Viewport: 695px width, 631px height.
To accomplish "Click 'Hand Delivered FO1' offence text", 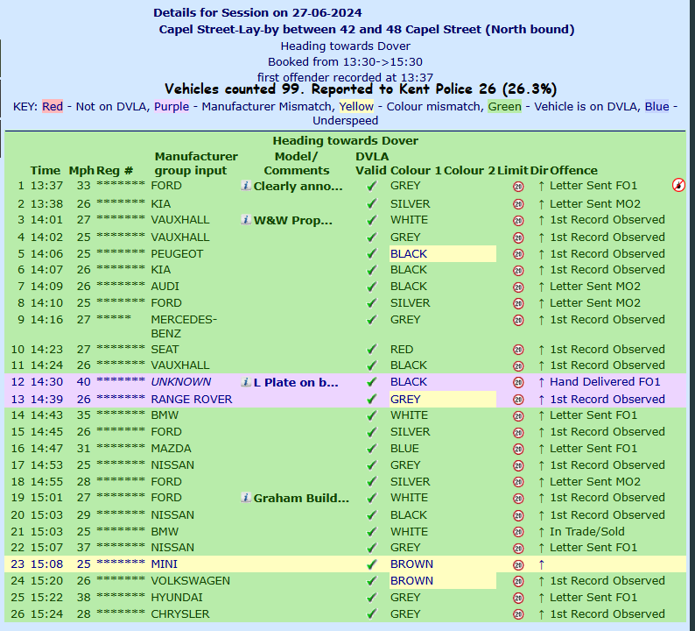I will [605, 381].
